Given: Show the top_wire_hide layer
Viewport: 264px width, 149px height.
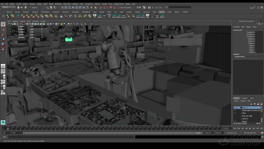Looking at the screenshot, I should coord(236,116).
